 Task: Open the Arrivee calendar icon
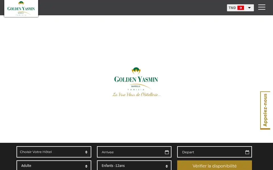(167, 152)
